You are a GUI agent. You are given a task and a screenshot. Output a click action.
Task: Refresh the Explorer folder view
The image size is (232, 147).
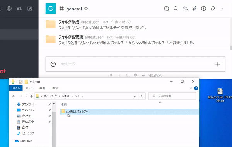point(142,96)
